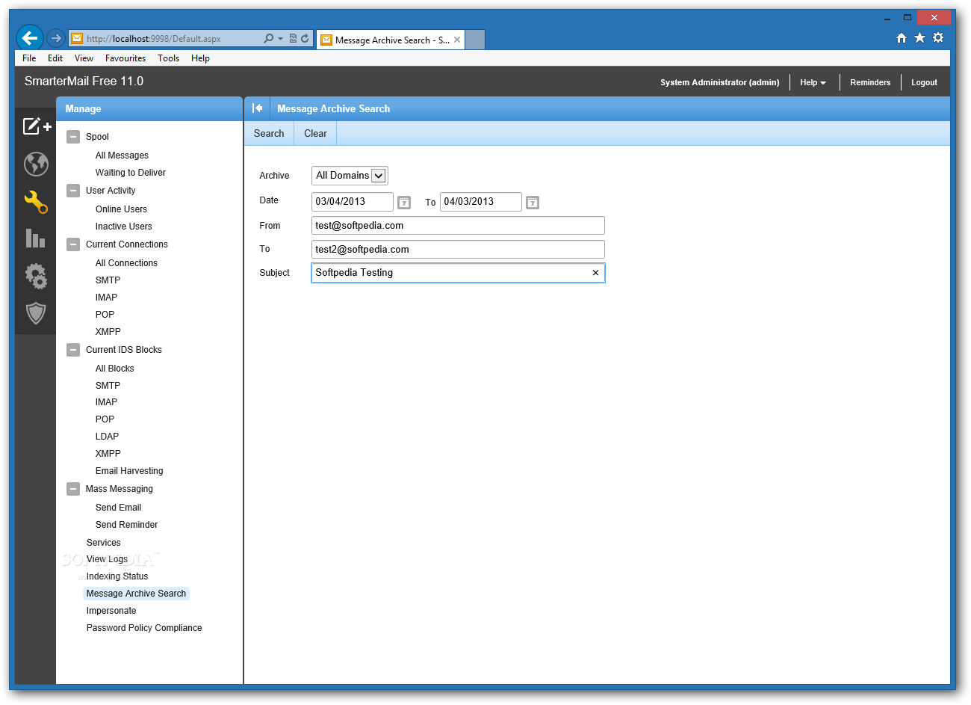This screenshot has height=705, width=971.
Task: Open Email Harvesting
Action: coord(129,471)
